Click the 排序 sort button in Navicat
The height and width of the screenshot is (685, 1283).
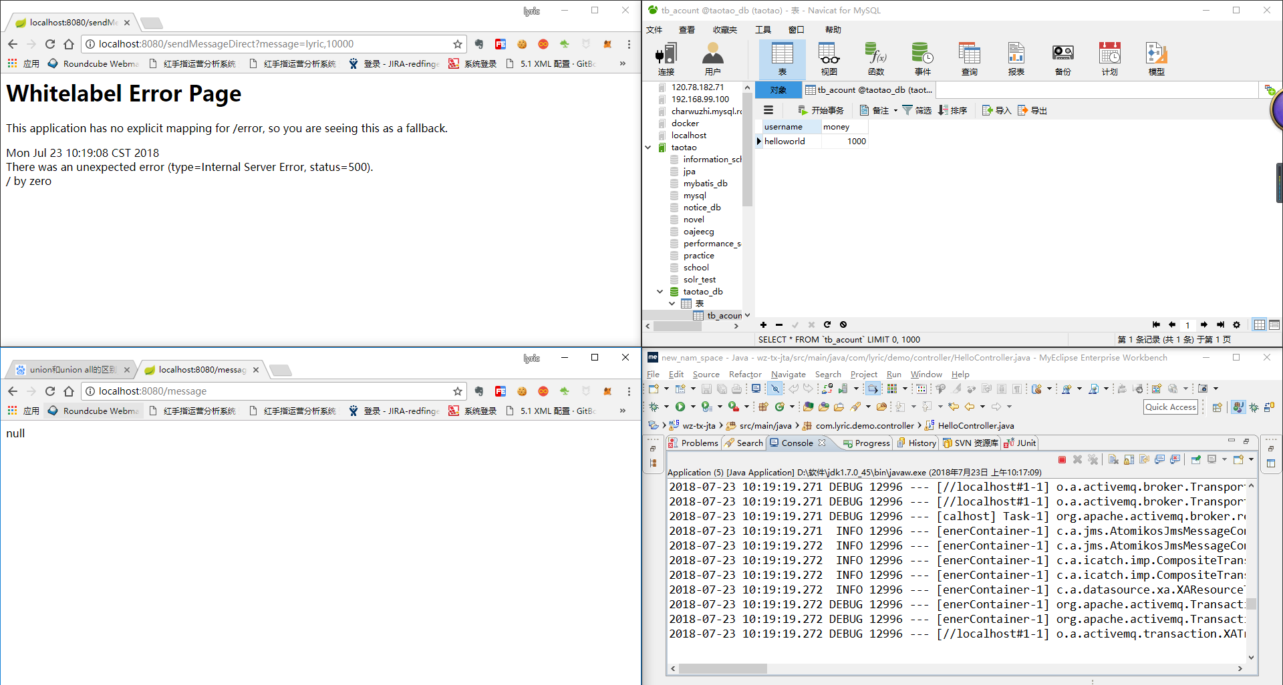tap(952, 111)
